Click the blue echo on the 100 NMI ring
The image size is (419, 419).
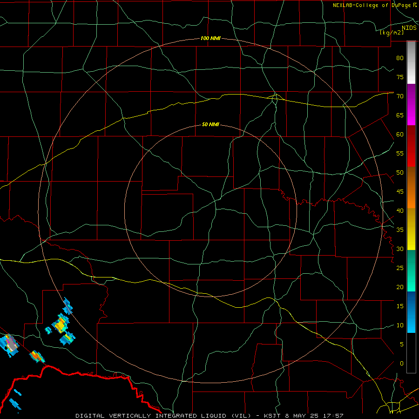(x=68, y=306)
